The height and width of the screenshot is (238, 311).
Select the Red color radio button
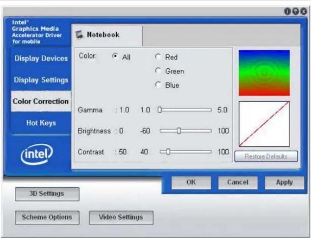(158, 57)
